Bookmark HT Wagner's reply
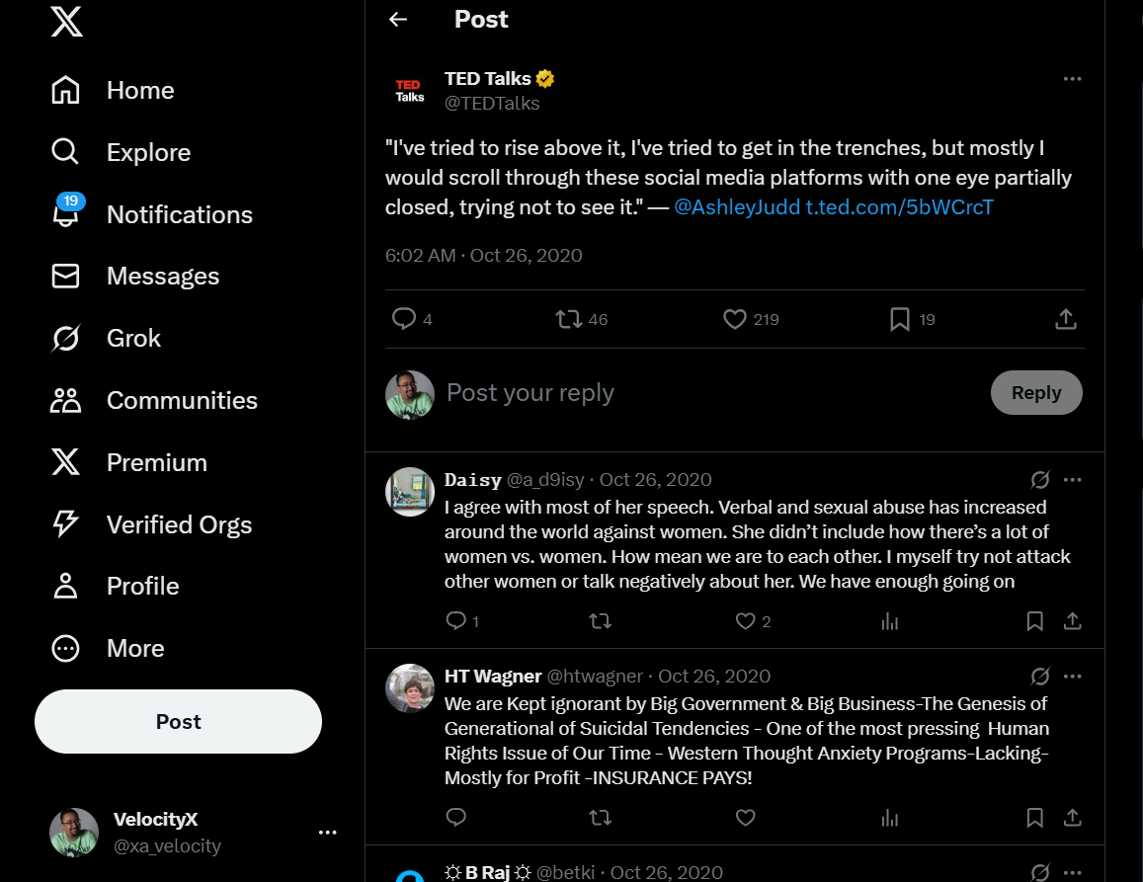This screenshot has width=1143, height=882. point(1034,818)
